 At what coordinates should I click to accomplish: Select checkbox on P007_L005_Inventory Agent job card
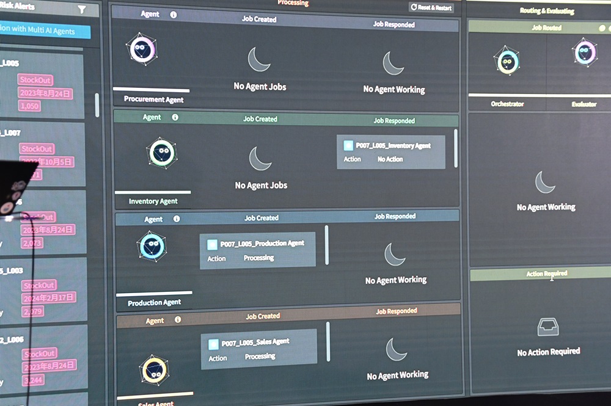point(348,145)
